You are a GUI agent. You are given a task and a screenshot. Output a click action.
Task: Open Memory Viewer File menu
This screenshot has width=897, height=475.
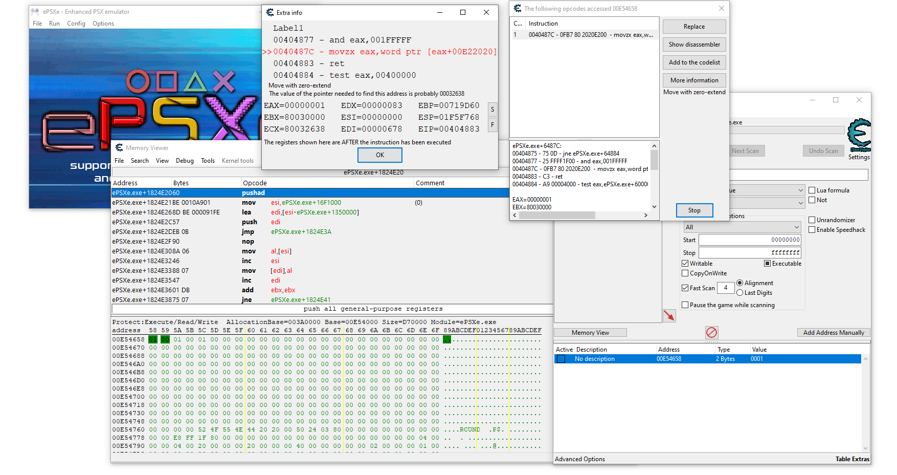[x=119, y=160]
